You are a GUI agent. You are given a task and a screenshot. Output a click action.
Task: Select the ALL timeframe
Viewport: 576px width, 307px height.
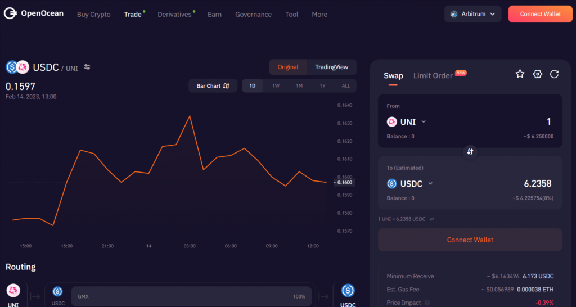(346, 85)
